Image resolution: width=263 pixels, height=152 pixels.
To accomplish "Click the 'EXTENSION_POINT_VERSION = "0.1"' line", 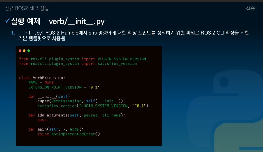I will point(64,87).
